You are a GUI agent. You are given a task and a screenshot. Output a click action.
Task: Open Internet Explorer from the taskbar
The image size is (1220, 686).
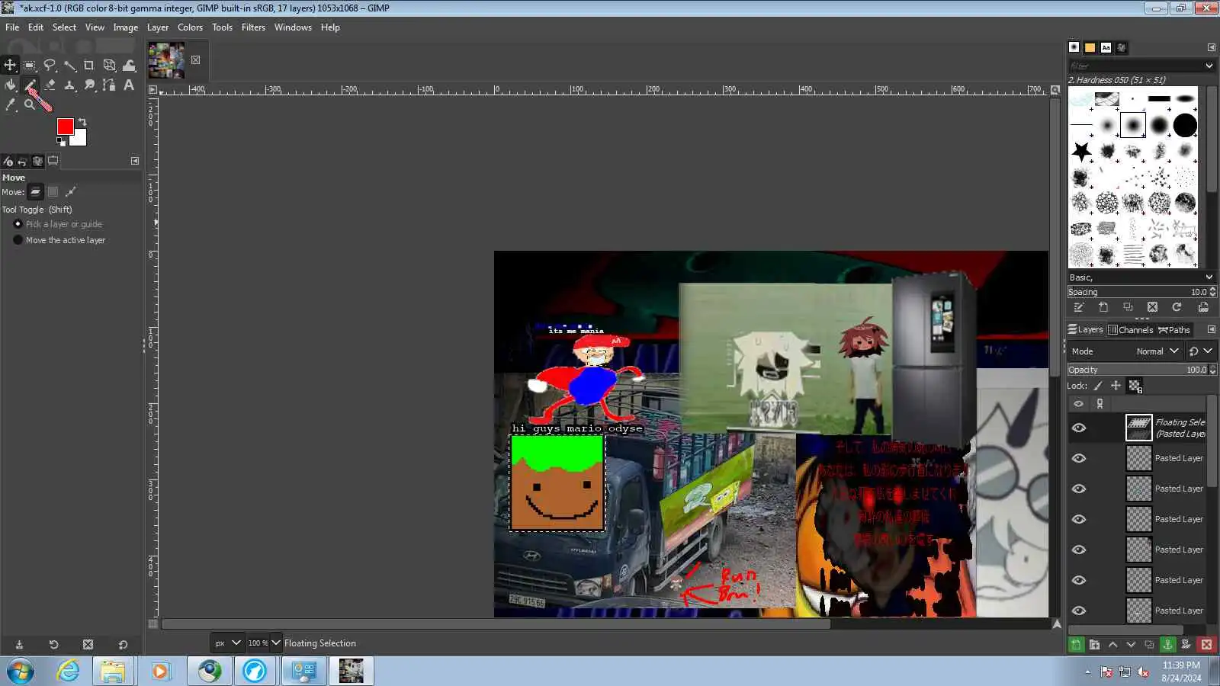[68, 671]
